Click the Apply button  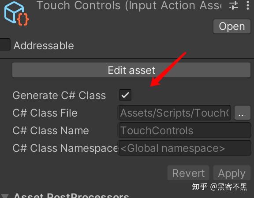(x=232, y=173)
